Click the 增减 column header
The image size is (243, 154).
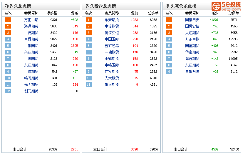(x=75, y=13)
